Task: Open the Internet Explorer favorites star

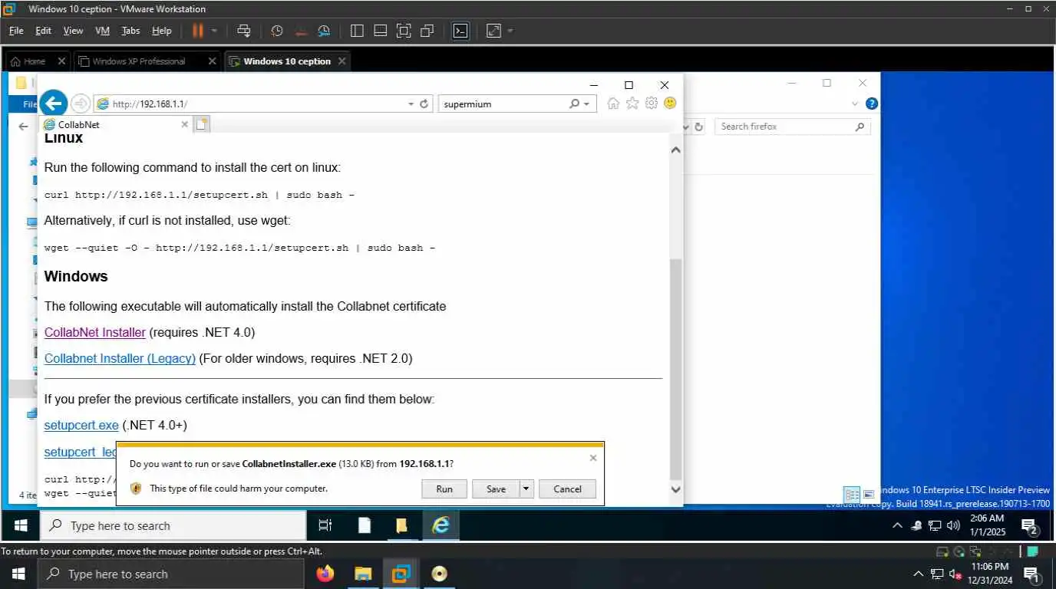Action: pyautogui.click(x=632, y=104)
